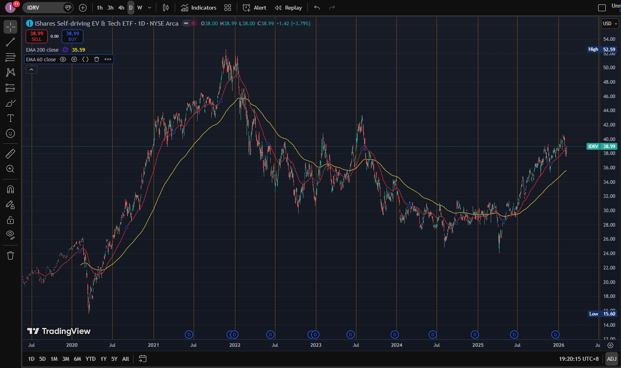Click the BUY 38.99 button

point(72,36)
